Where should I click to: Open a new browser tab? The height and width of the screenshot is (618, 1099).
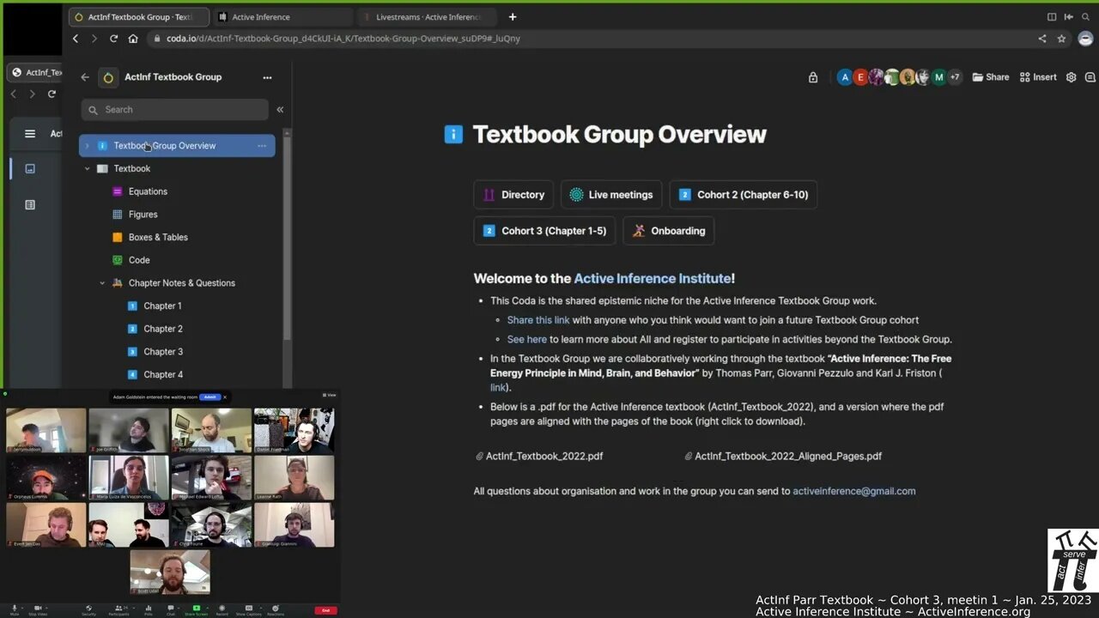click(x=513, y=16)
